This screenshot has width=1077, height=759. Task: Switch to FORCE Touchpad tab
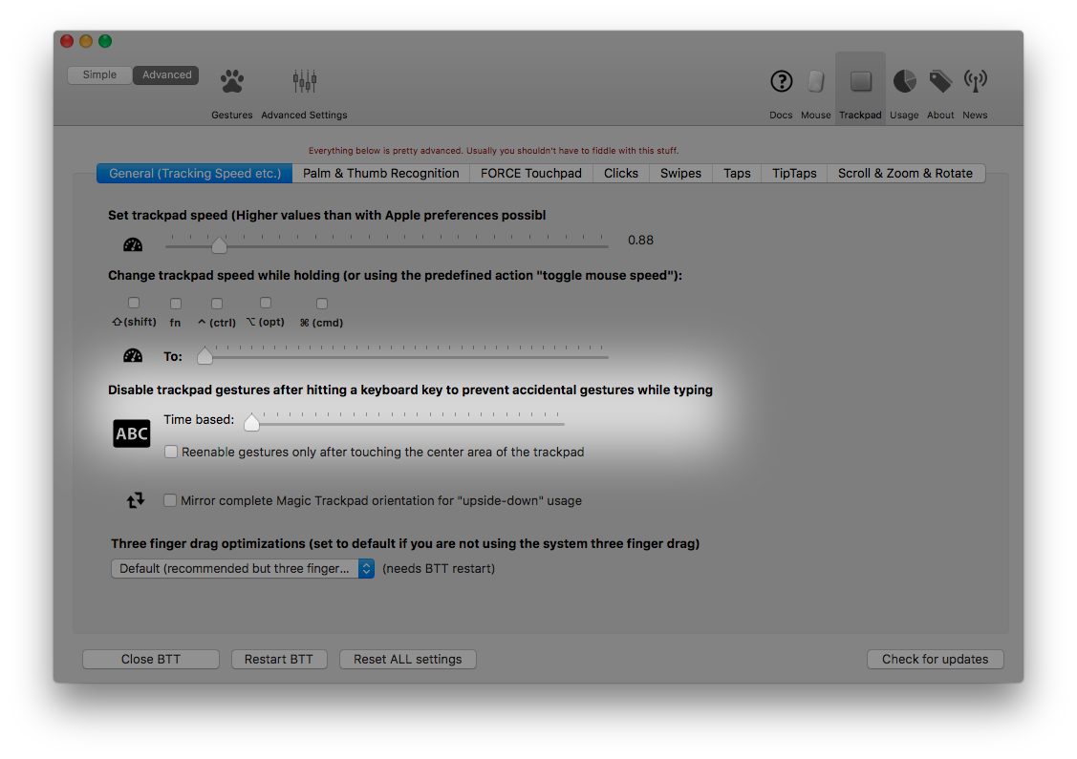(531, 173)
